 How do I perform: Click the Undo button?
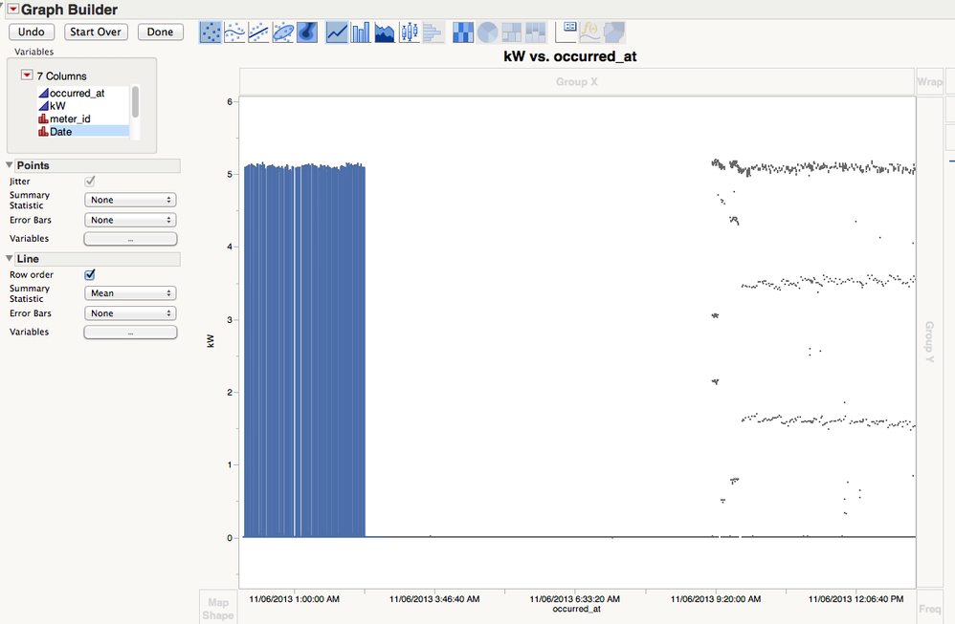[x=32, y=32]
